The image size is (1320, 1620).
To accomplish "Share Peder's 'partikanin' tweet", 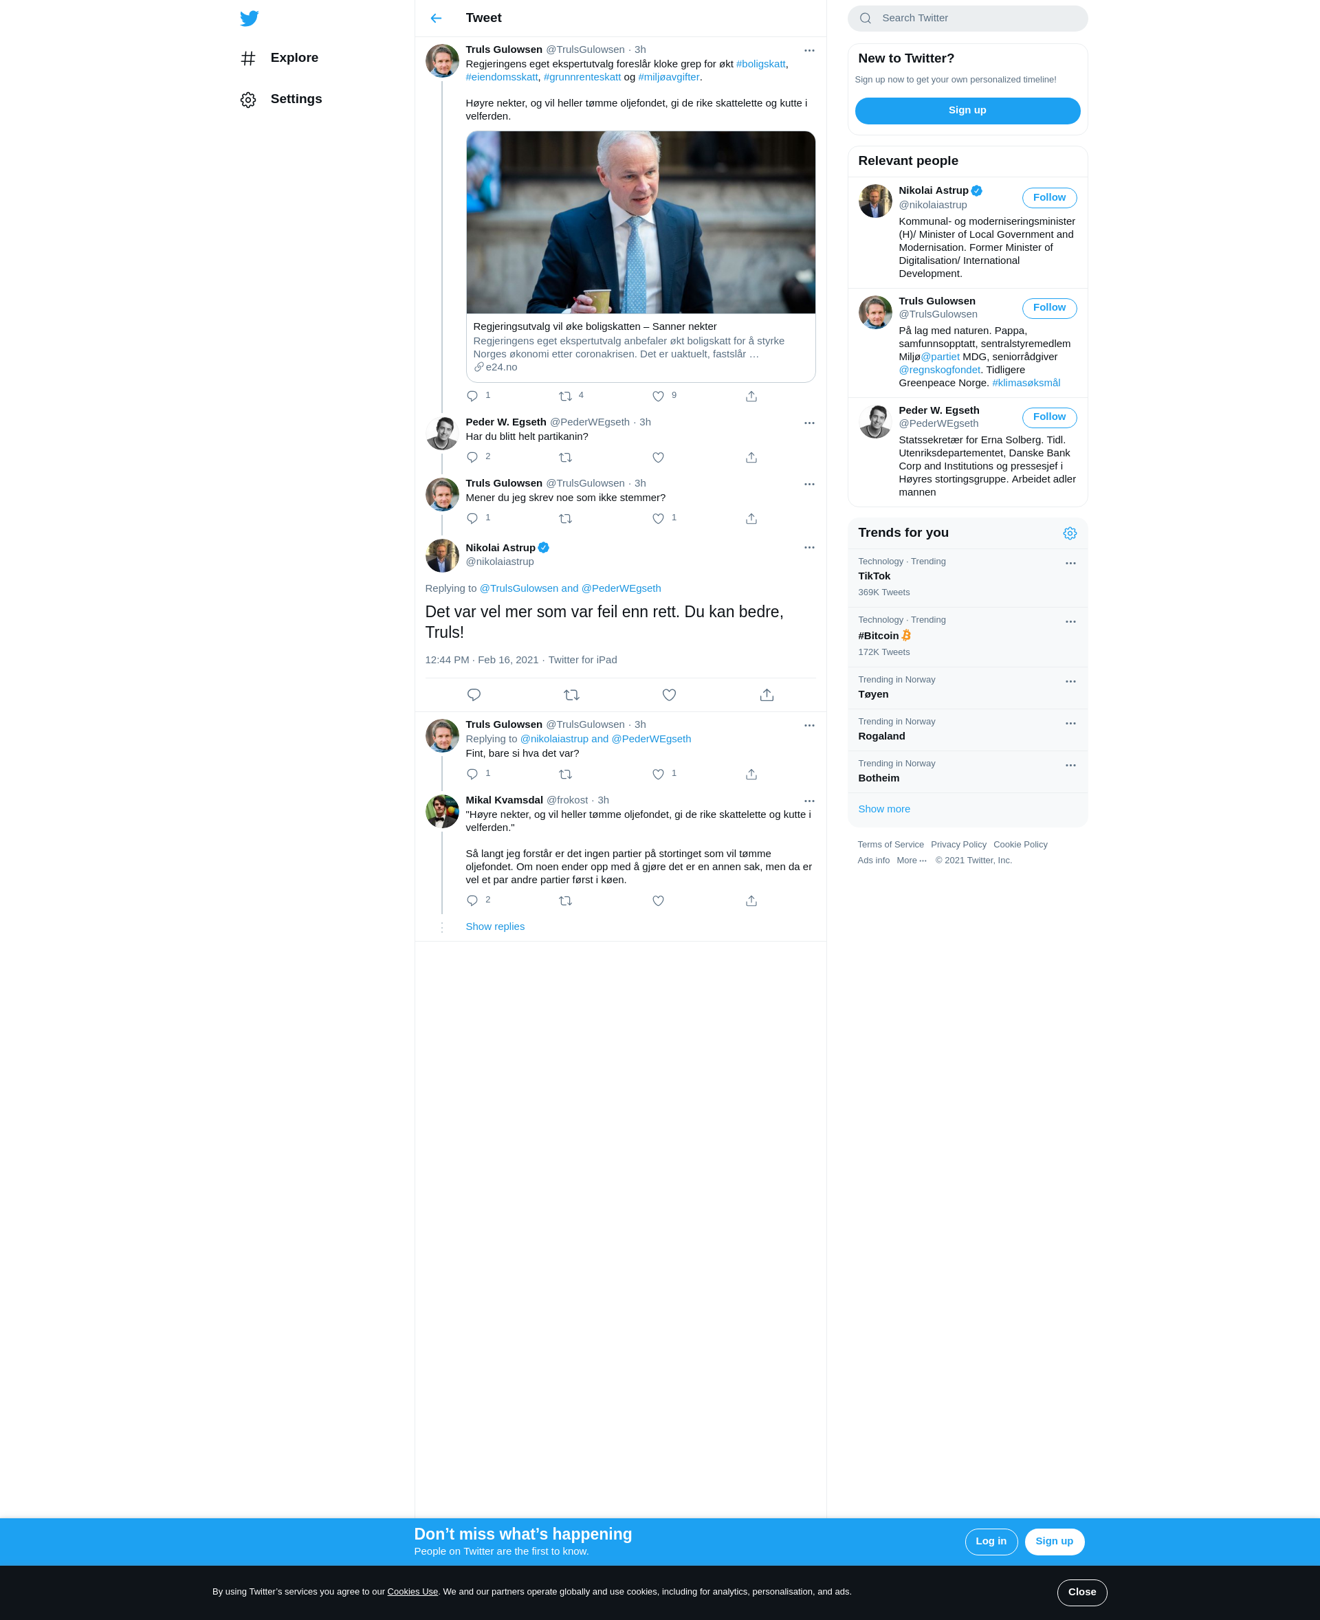I will coord(751,458).
